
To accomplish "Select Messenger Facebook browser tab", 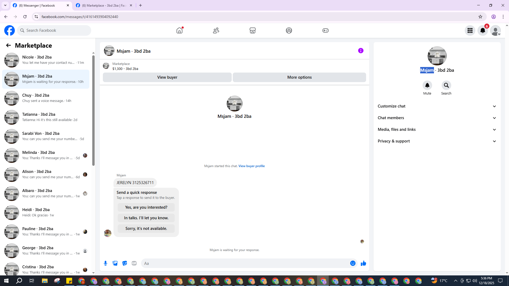I will click(x=41, y=5).
